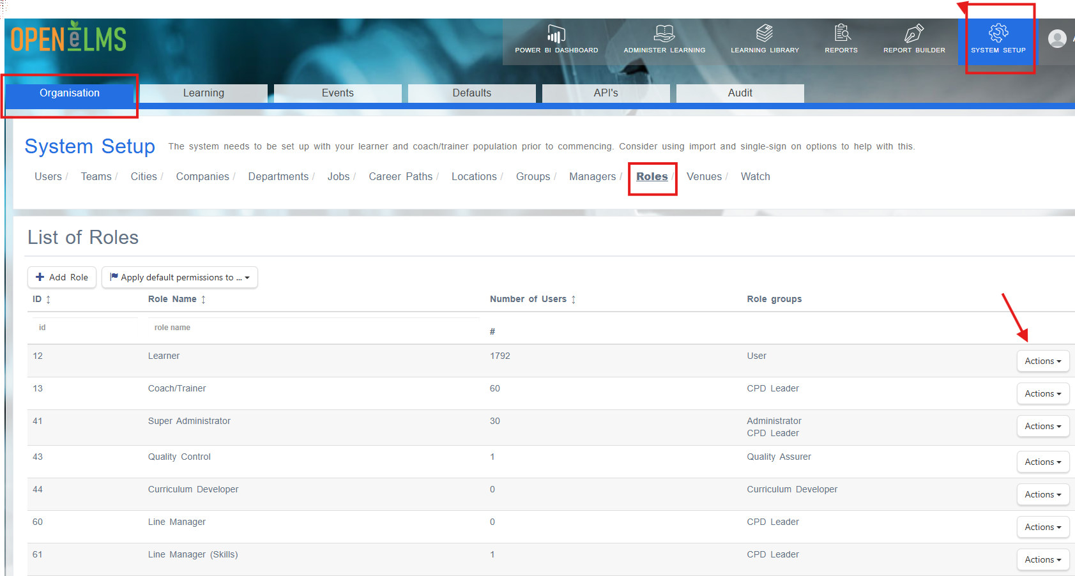Image resolution: width=1075 pixels, height=576 pixels.
Task: Switch to the Events tab
Action: click(338, 93)
